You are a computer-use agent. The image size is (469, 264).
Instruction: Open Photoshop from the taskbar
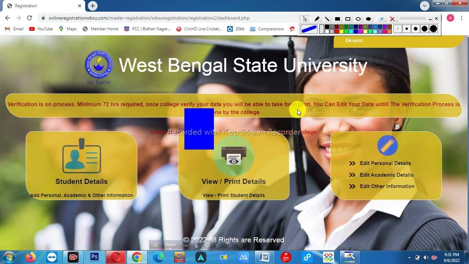[95, 257]
